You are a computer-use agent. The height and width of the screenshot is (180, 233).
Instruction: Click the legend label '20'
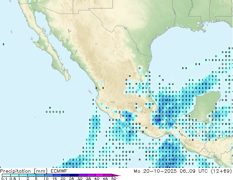click(x=63, y=179)
